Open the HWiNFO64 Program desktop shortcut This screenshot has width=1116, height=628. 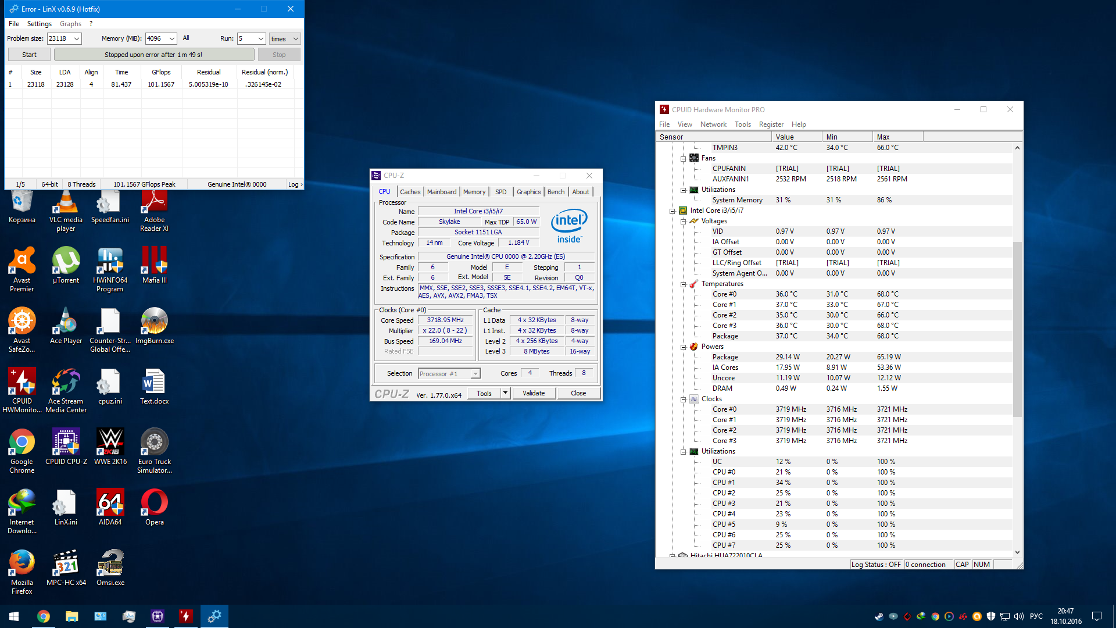pos(110,262)
